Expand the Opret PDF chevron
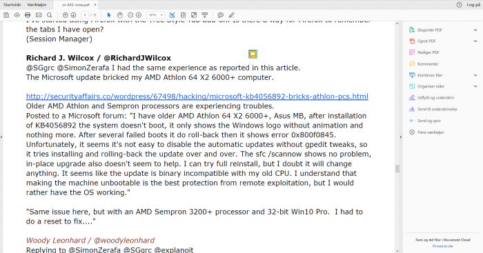483x253 pixels. (x=475, y=41)
